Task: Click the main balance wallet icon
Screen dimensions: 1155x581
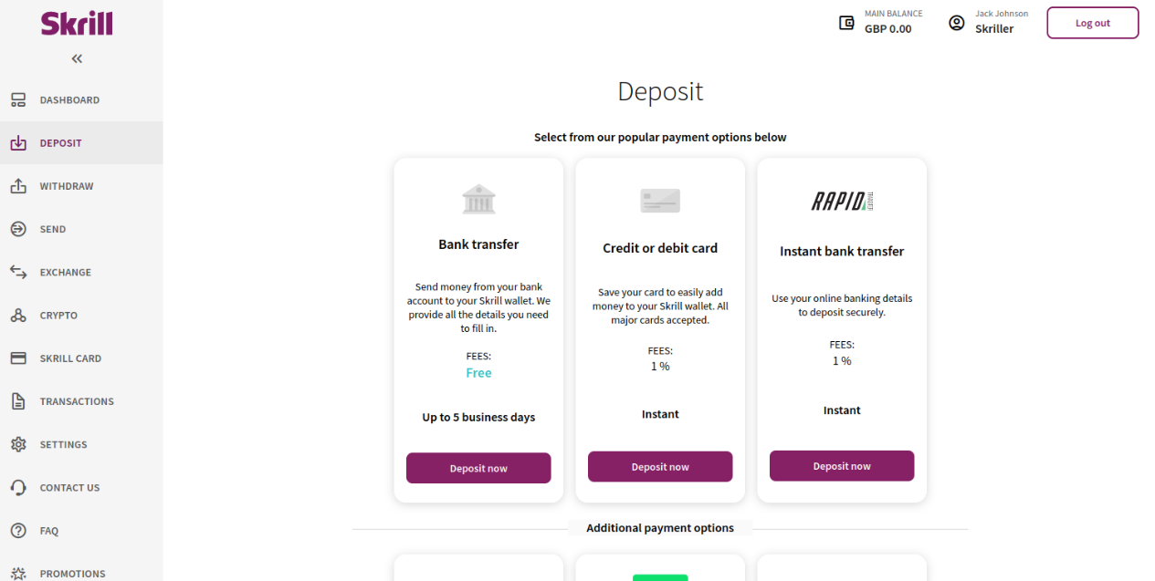Action: coord(846,23)
